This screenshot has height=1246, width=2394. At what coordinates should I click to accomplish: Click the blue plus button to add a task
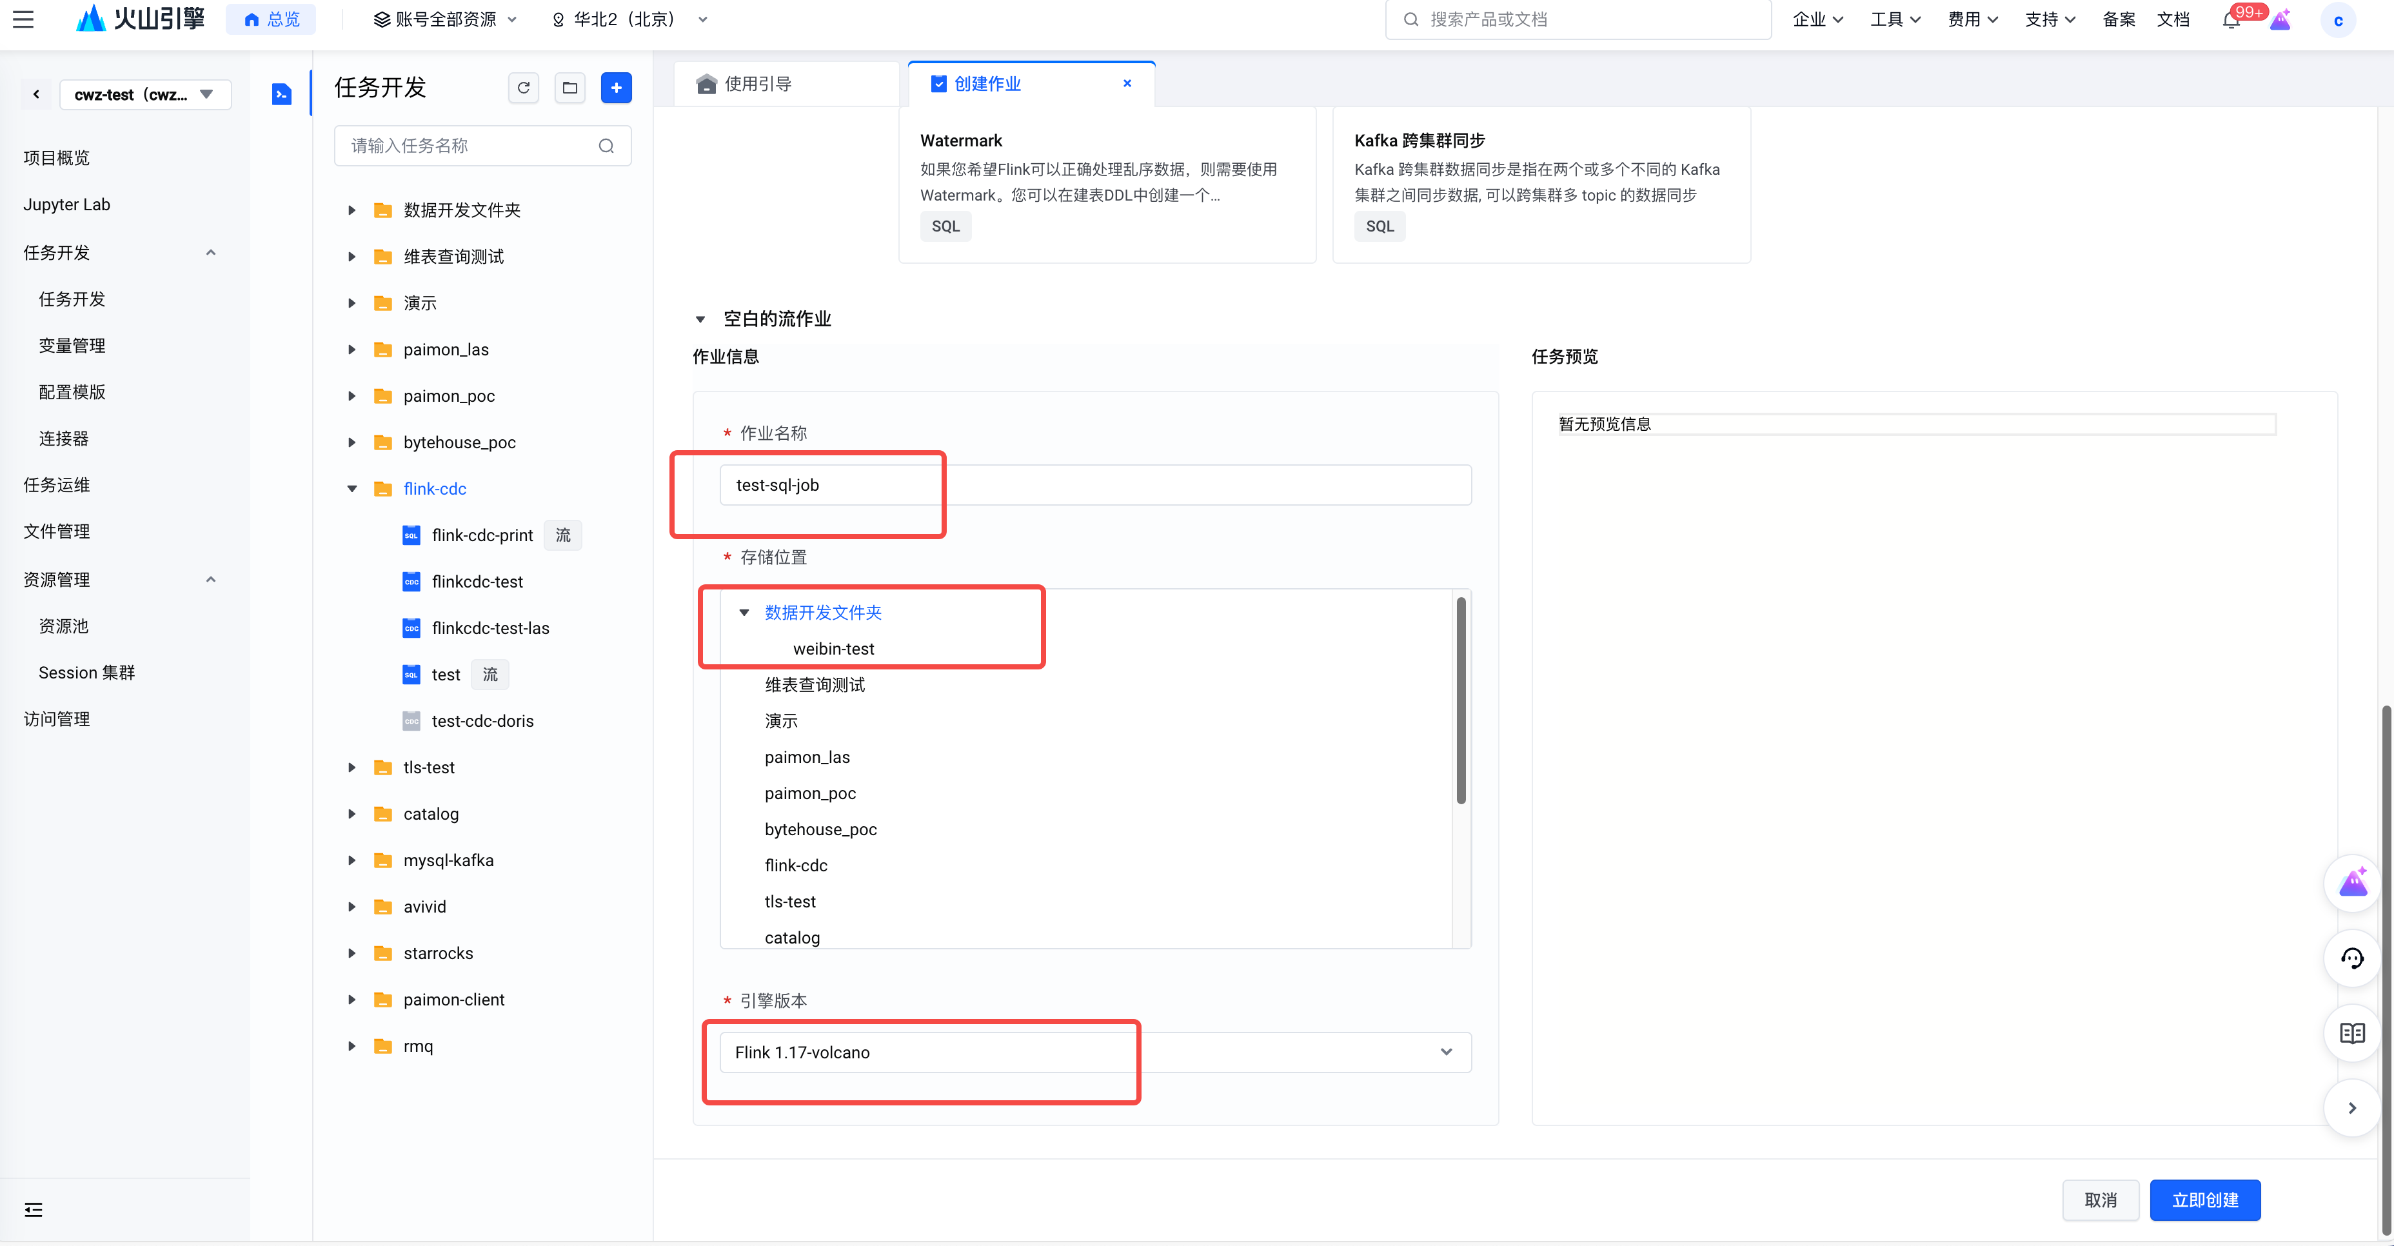[x=616, y=87]
